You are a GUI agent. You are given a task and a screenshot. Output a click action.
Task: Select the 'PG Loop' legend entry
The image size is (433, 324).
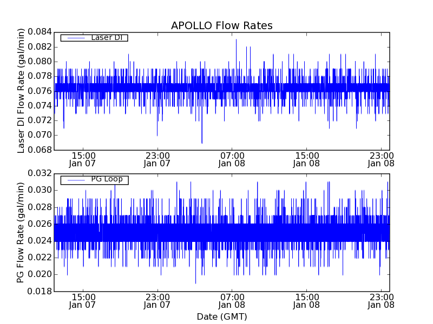pos(94,180)
